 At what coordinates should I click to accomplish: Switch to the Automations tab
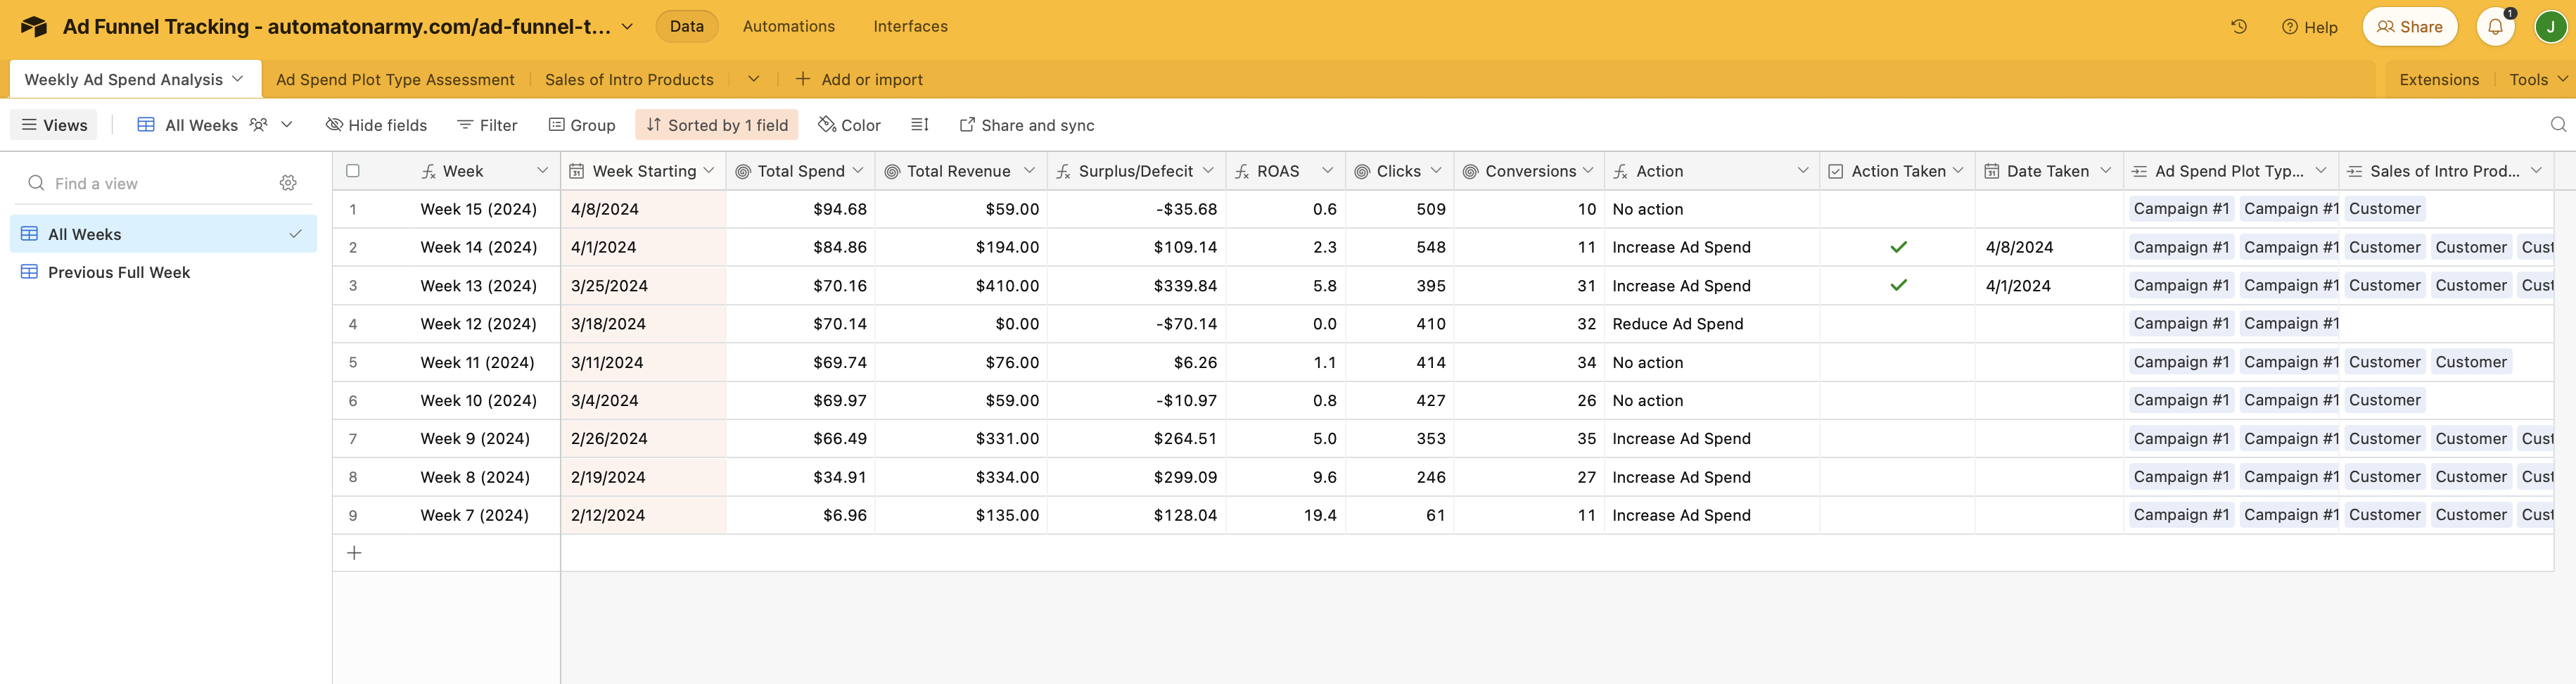(x=788, y=26)
